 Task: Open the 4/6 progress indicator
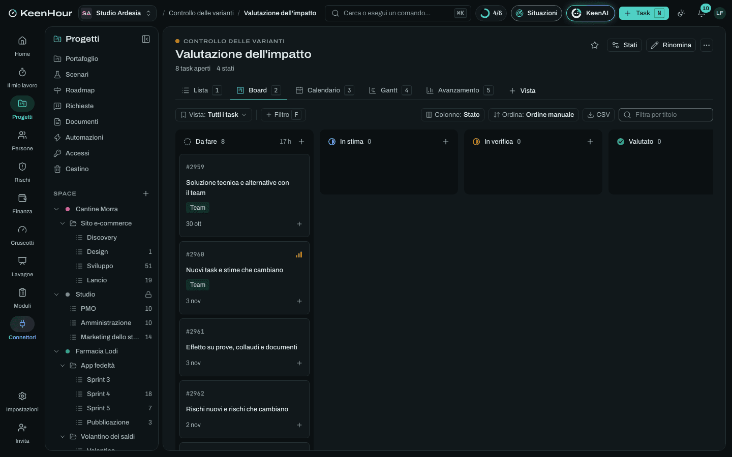(491, 13)
